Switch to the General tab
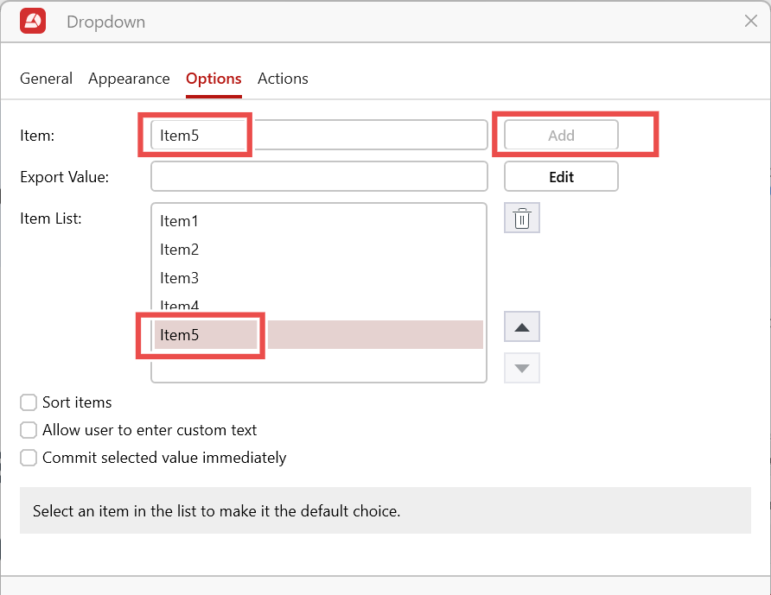The height and width of the screenshot is (595, 771). [46, 79]
